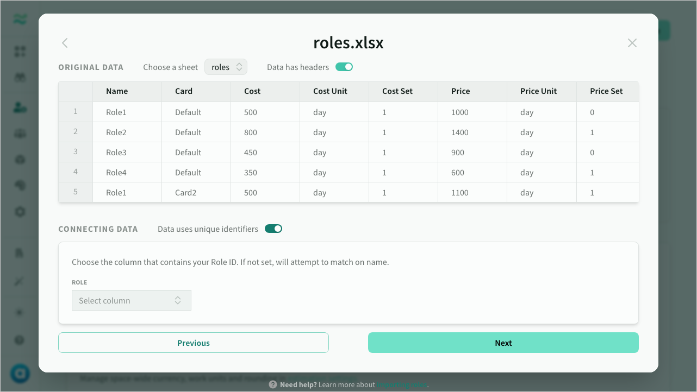
Task: Open the gear settings icon in sidebar
Action: [20, 212]
